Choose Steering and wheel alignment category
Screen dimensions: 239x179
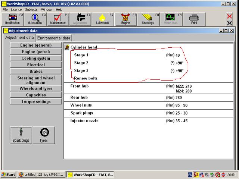click(36, 80)
